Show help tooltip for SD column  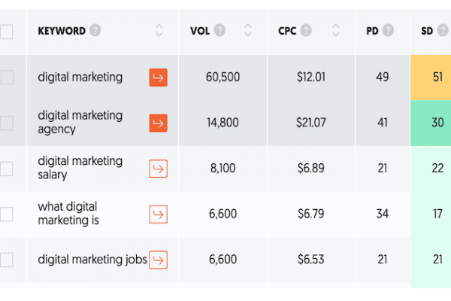pos(443,30)
